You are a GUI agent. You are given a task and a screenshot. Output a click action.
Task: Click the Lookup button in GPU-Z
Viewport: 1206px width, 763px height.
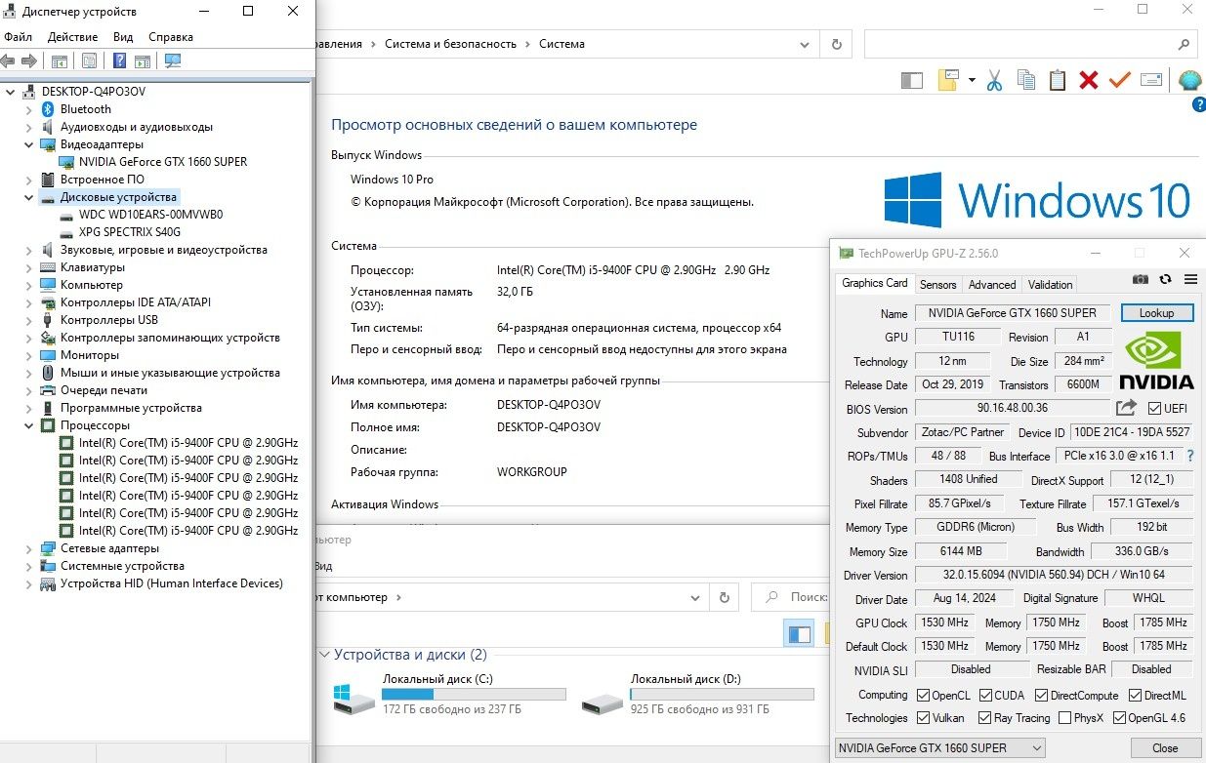[1156, 313]
